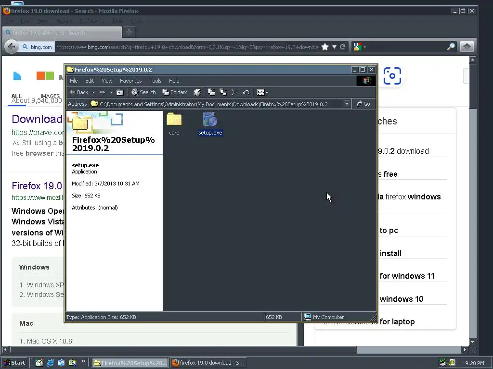Open the Start menu

(x=14, y=363)
